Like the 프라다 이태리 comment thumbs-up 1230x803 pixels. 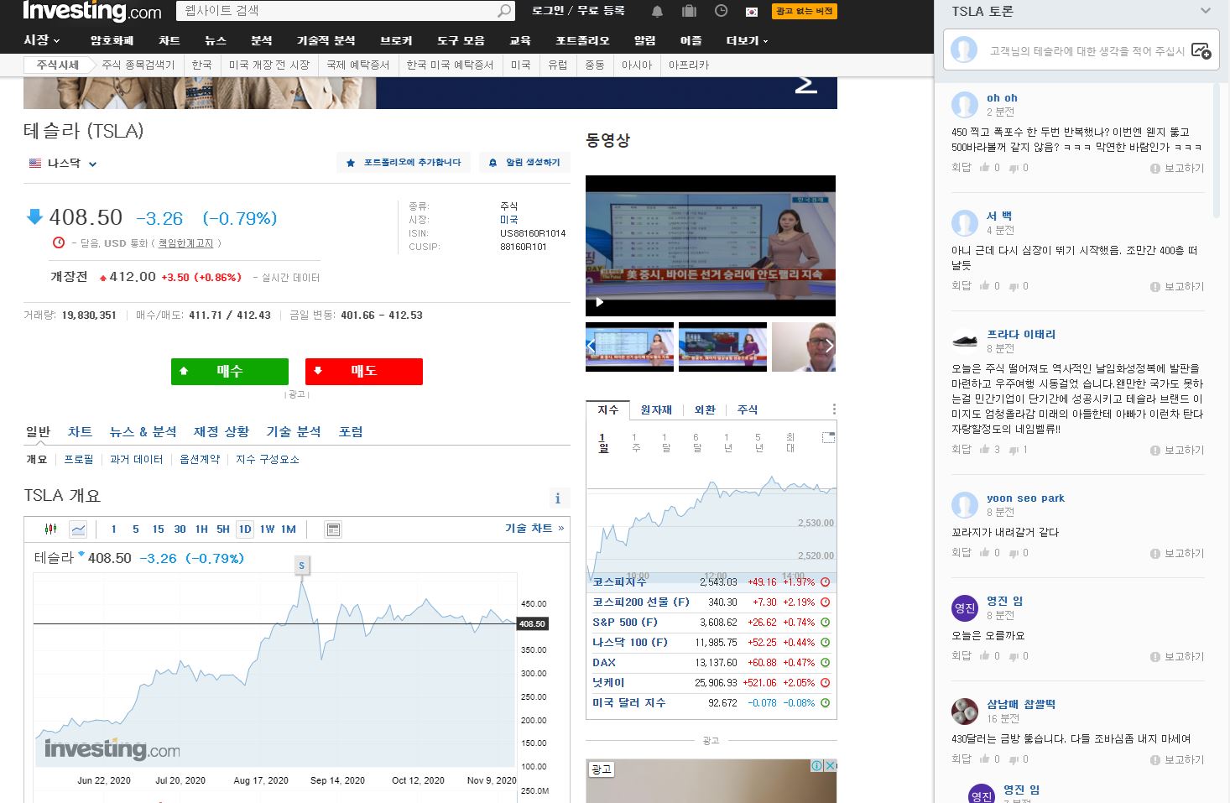(984, 450)
